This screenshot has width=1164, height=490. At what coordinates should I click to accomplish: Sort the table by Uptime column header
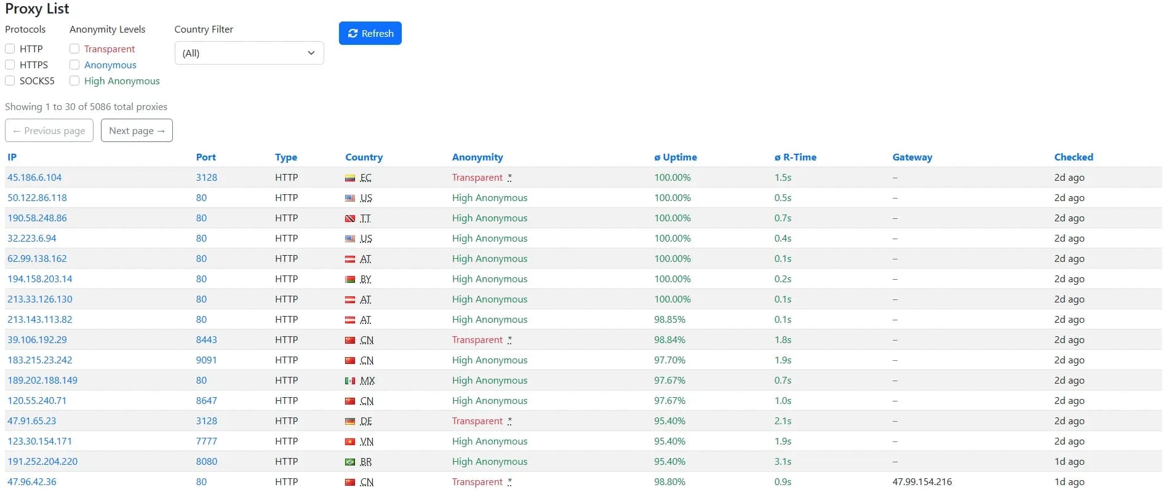675,157
